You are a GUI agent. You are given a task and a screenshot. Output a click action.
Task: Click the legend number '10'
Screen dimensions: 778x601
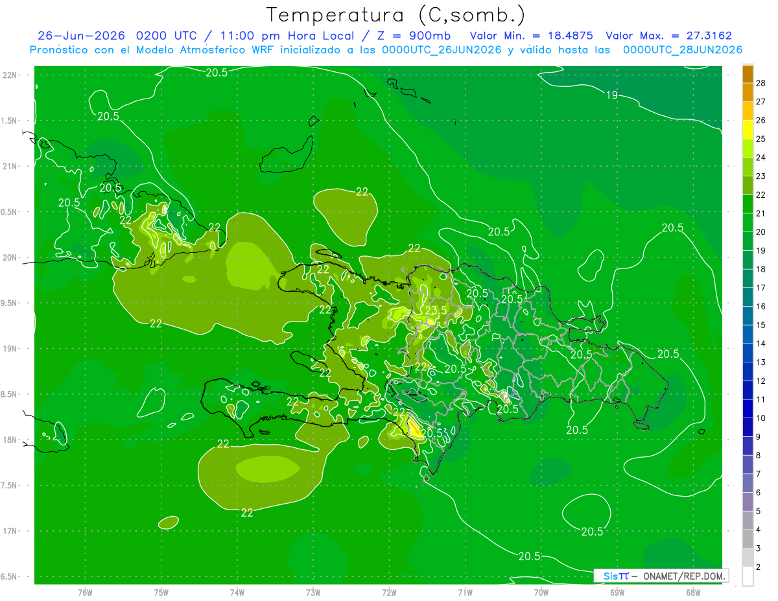pos(761,418)
